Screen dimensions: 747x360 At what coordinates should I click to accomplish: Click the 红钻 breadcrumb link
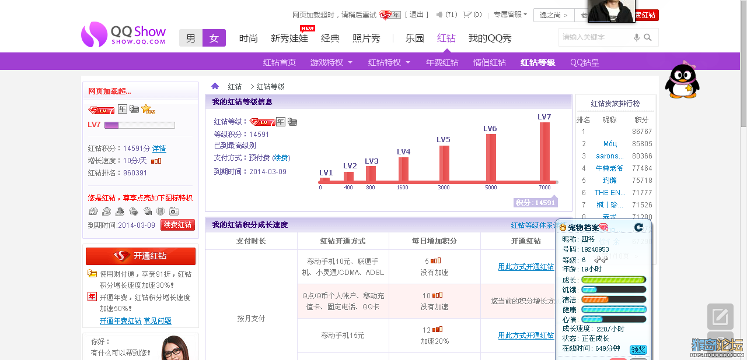point(235,86)
